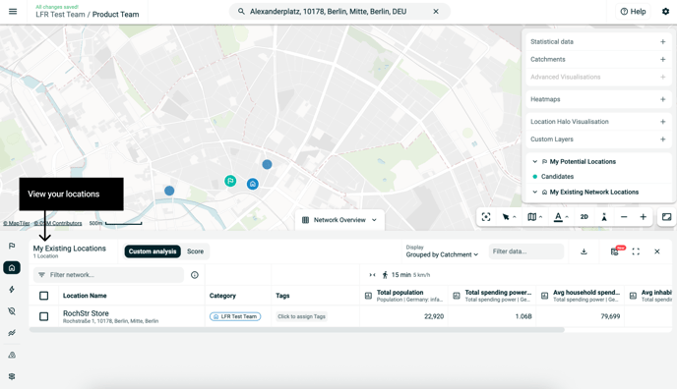Open the layers stack sidebar icon

pos(12,376)
